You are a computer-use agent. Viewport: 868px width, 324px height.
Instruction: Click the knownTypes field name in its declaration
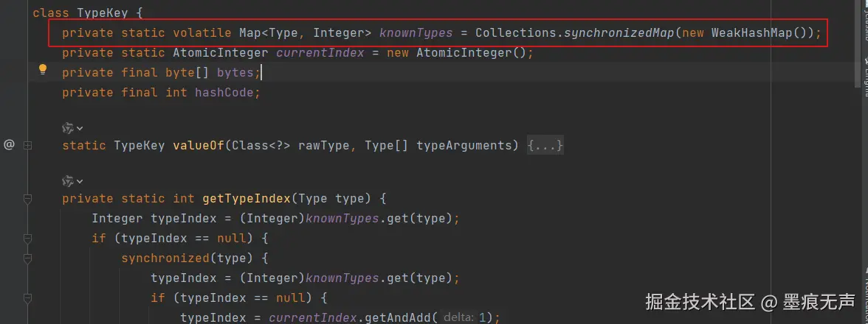click(416, 32)
